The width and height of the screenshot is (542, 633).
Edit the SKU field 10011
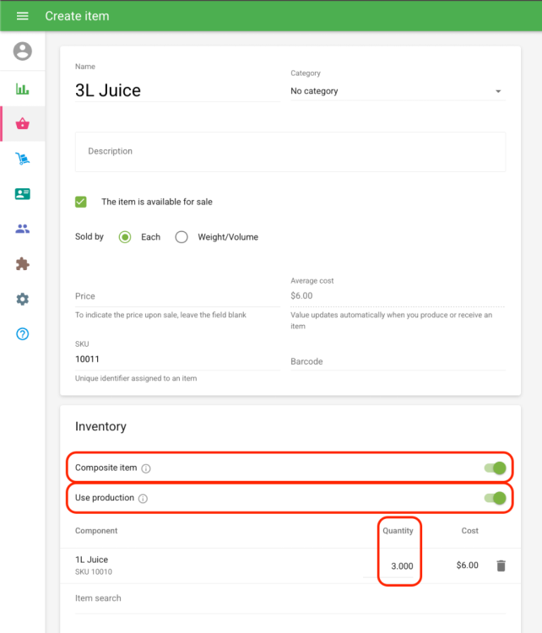pyautogui.click(x=177, y=360)
